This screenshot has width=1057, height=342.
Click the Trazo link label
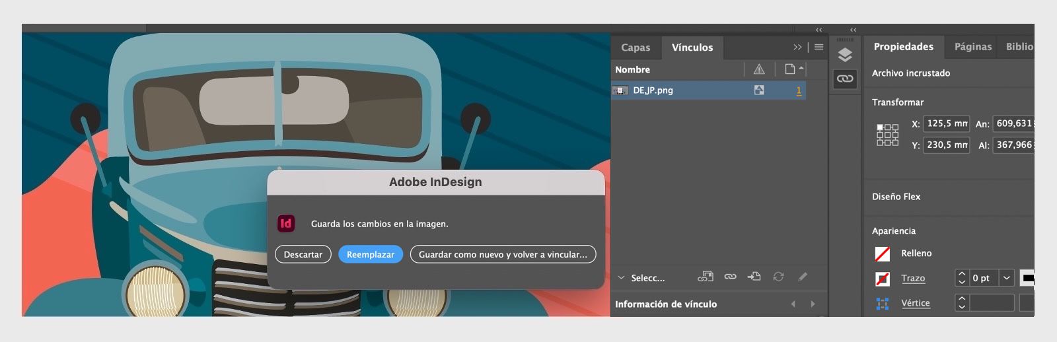pos(913,279)
